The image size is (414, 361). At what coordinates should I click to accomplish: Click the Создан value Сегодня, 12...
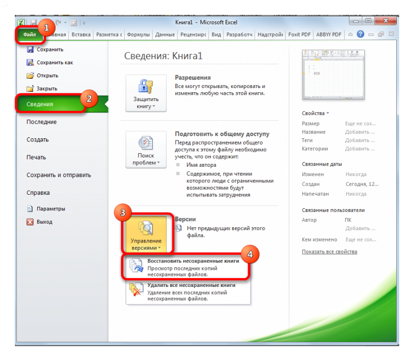[362, 184]
